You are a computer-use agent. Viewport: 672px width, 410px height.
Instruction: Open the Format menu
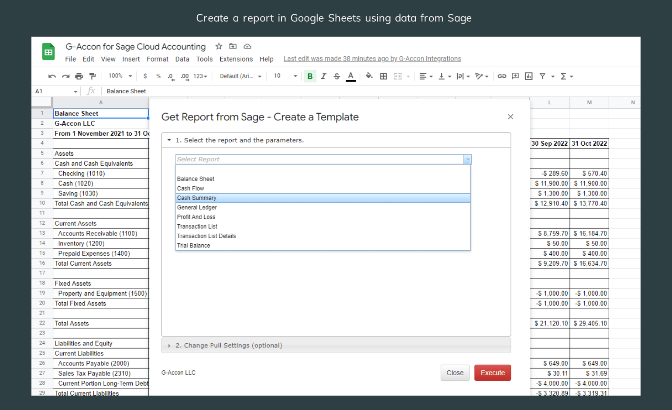pos(158,59)
